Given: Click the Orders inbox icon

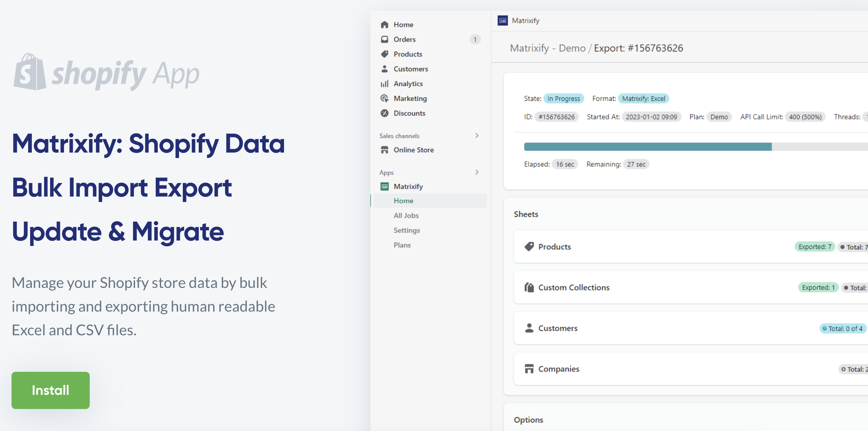Looking at the screenshot, I should [x=384, y=39].
